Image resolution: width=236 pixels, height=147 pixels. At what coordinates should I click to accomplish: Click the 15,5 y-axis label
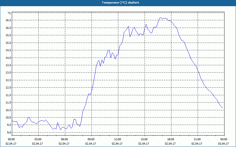pyautogui.click(x=8, y=35)
